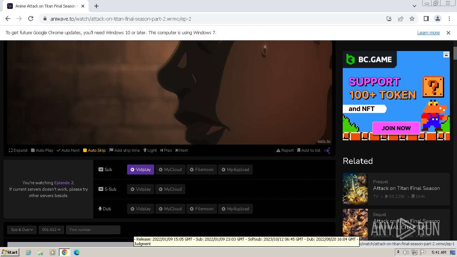The width and height of the screenshot is (457, 257).
Task: Bookmark this page with the star icon
Action: (412, 19)
